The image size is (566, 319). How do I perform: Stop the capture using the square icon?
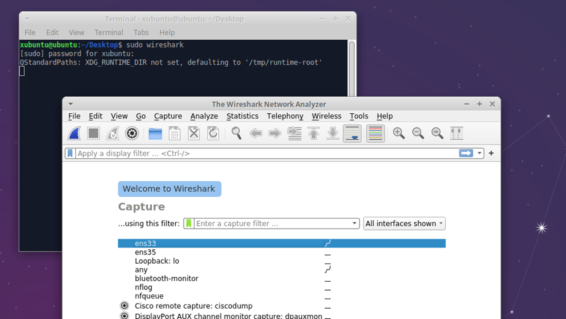click(x=93, y=133)
